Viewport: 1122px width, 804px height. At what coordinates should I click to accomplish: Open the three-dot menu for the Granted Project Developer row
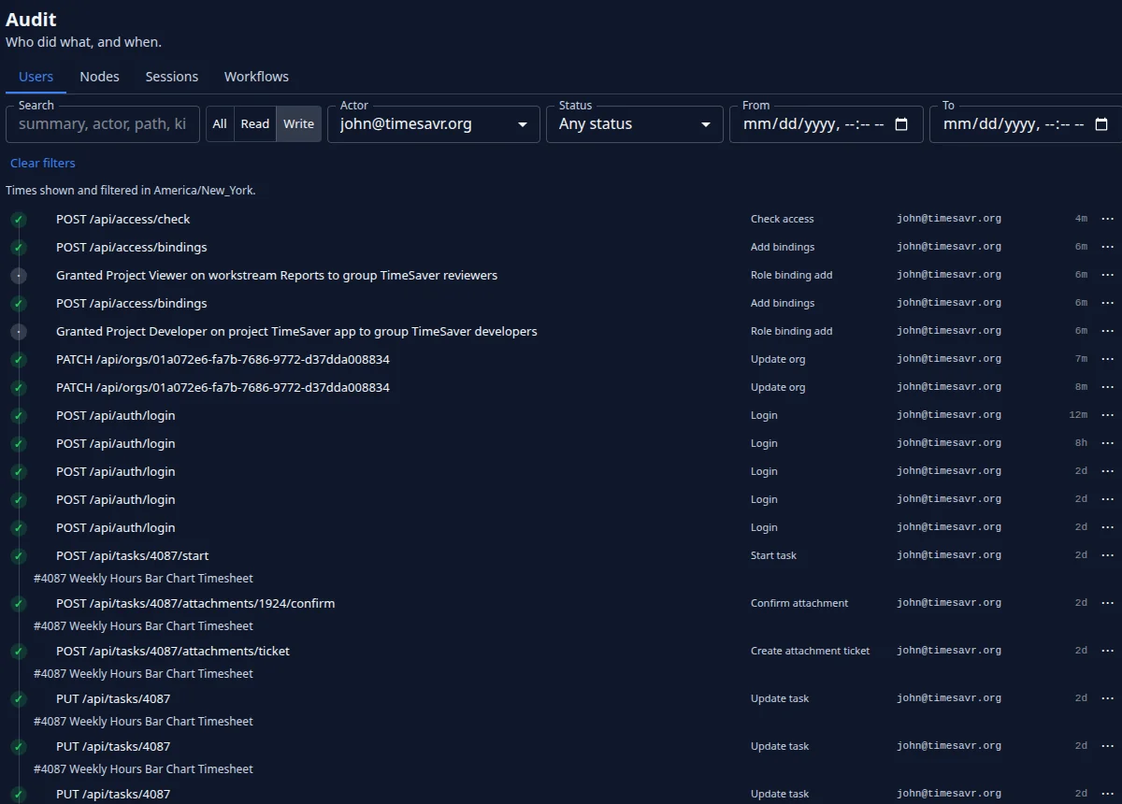point(1108,331)
